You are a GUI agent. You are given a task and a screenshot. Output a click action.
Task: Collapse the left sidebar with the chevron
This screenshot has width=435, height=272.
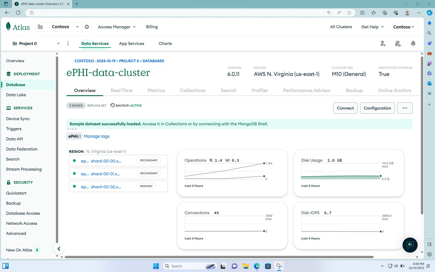pyautogui.click(x=59, y=249)
